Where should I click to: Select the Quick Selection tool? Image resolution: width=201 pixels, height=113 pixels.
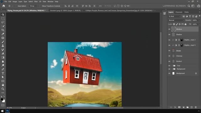[3, 26]
